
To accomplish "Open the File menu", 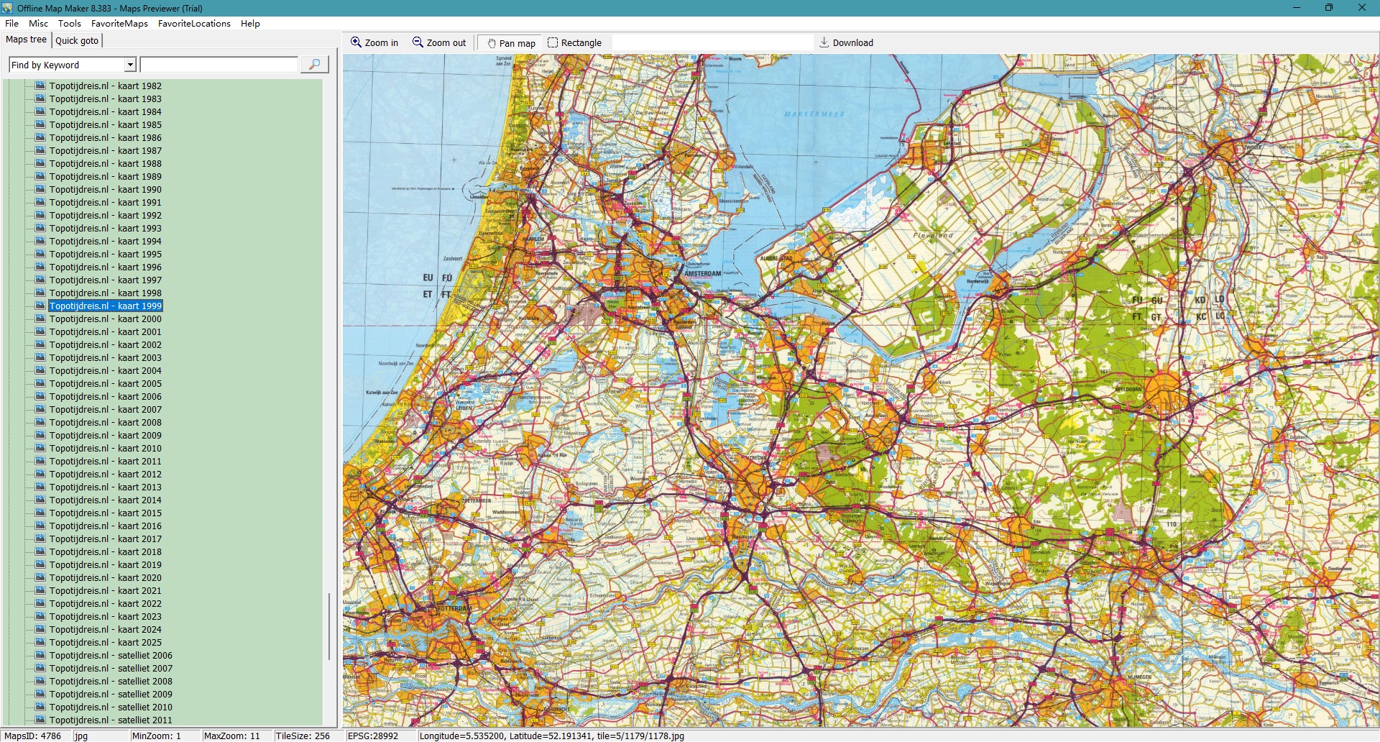I will click(11, 23).
